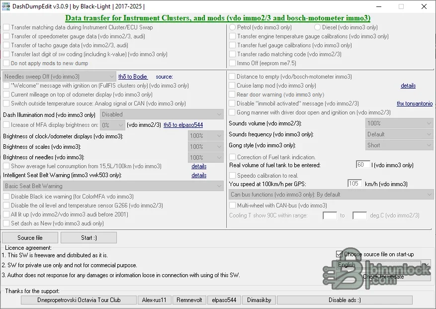The image size is (436, 309).
Task: Check Cruise lamp mod
Action: click(232, 86)
